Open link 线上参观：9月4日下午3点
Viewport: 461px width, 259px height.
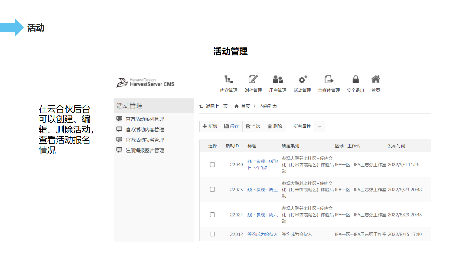pyautogui.click(x=263, y=165)
